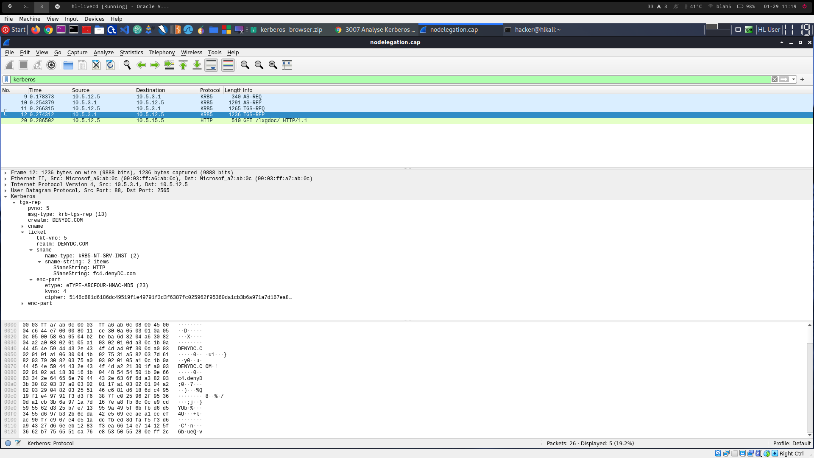The width and height of the screenshot is (814, 458).
Task: Open display filter history dropdown arrow
Action: point(794,79)
